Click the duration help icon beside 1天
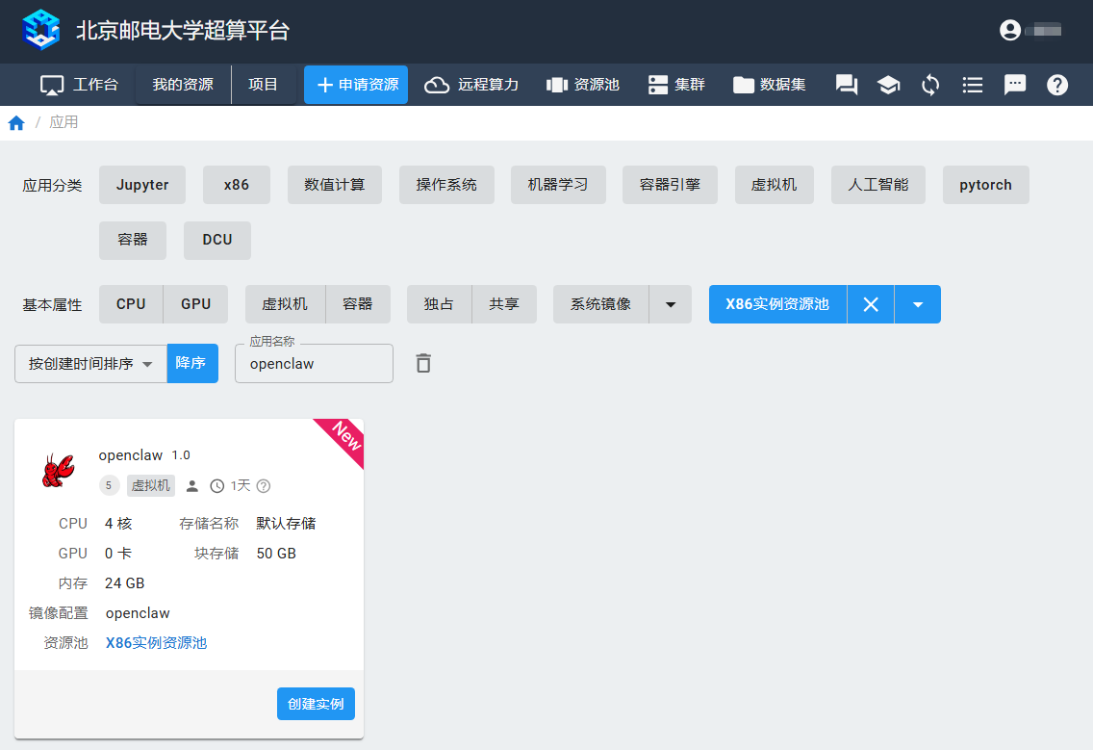This screenshot has width=1093, height=750. pos(264,486)
